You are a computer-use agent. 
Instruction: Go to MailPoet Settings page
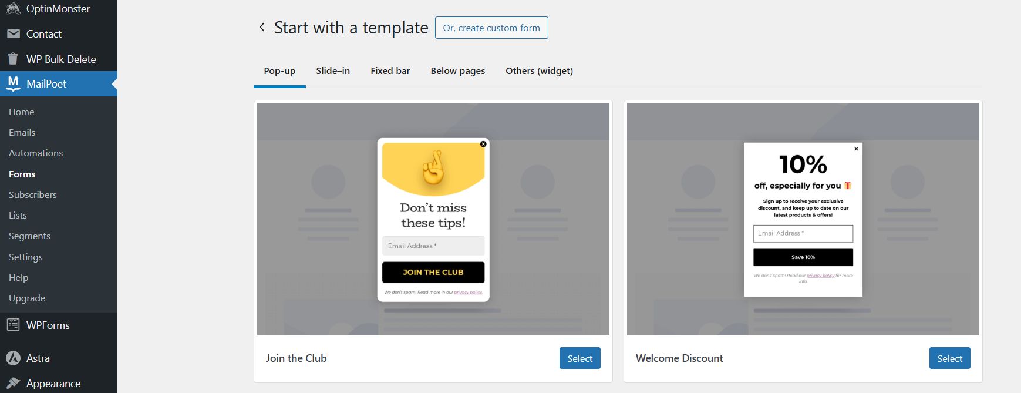(x=26, y=257)
